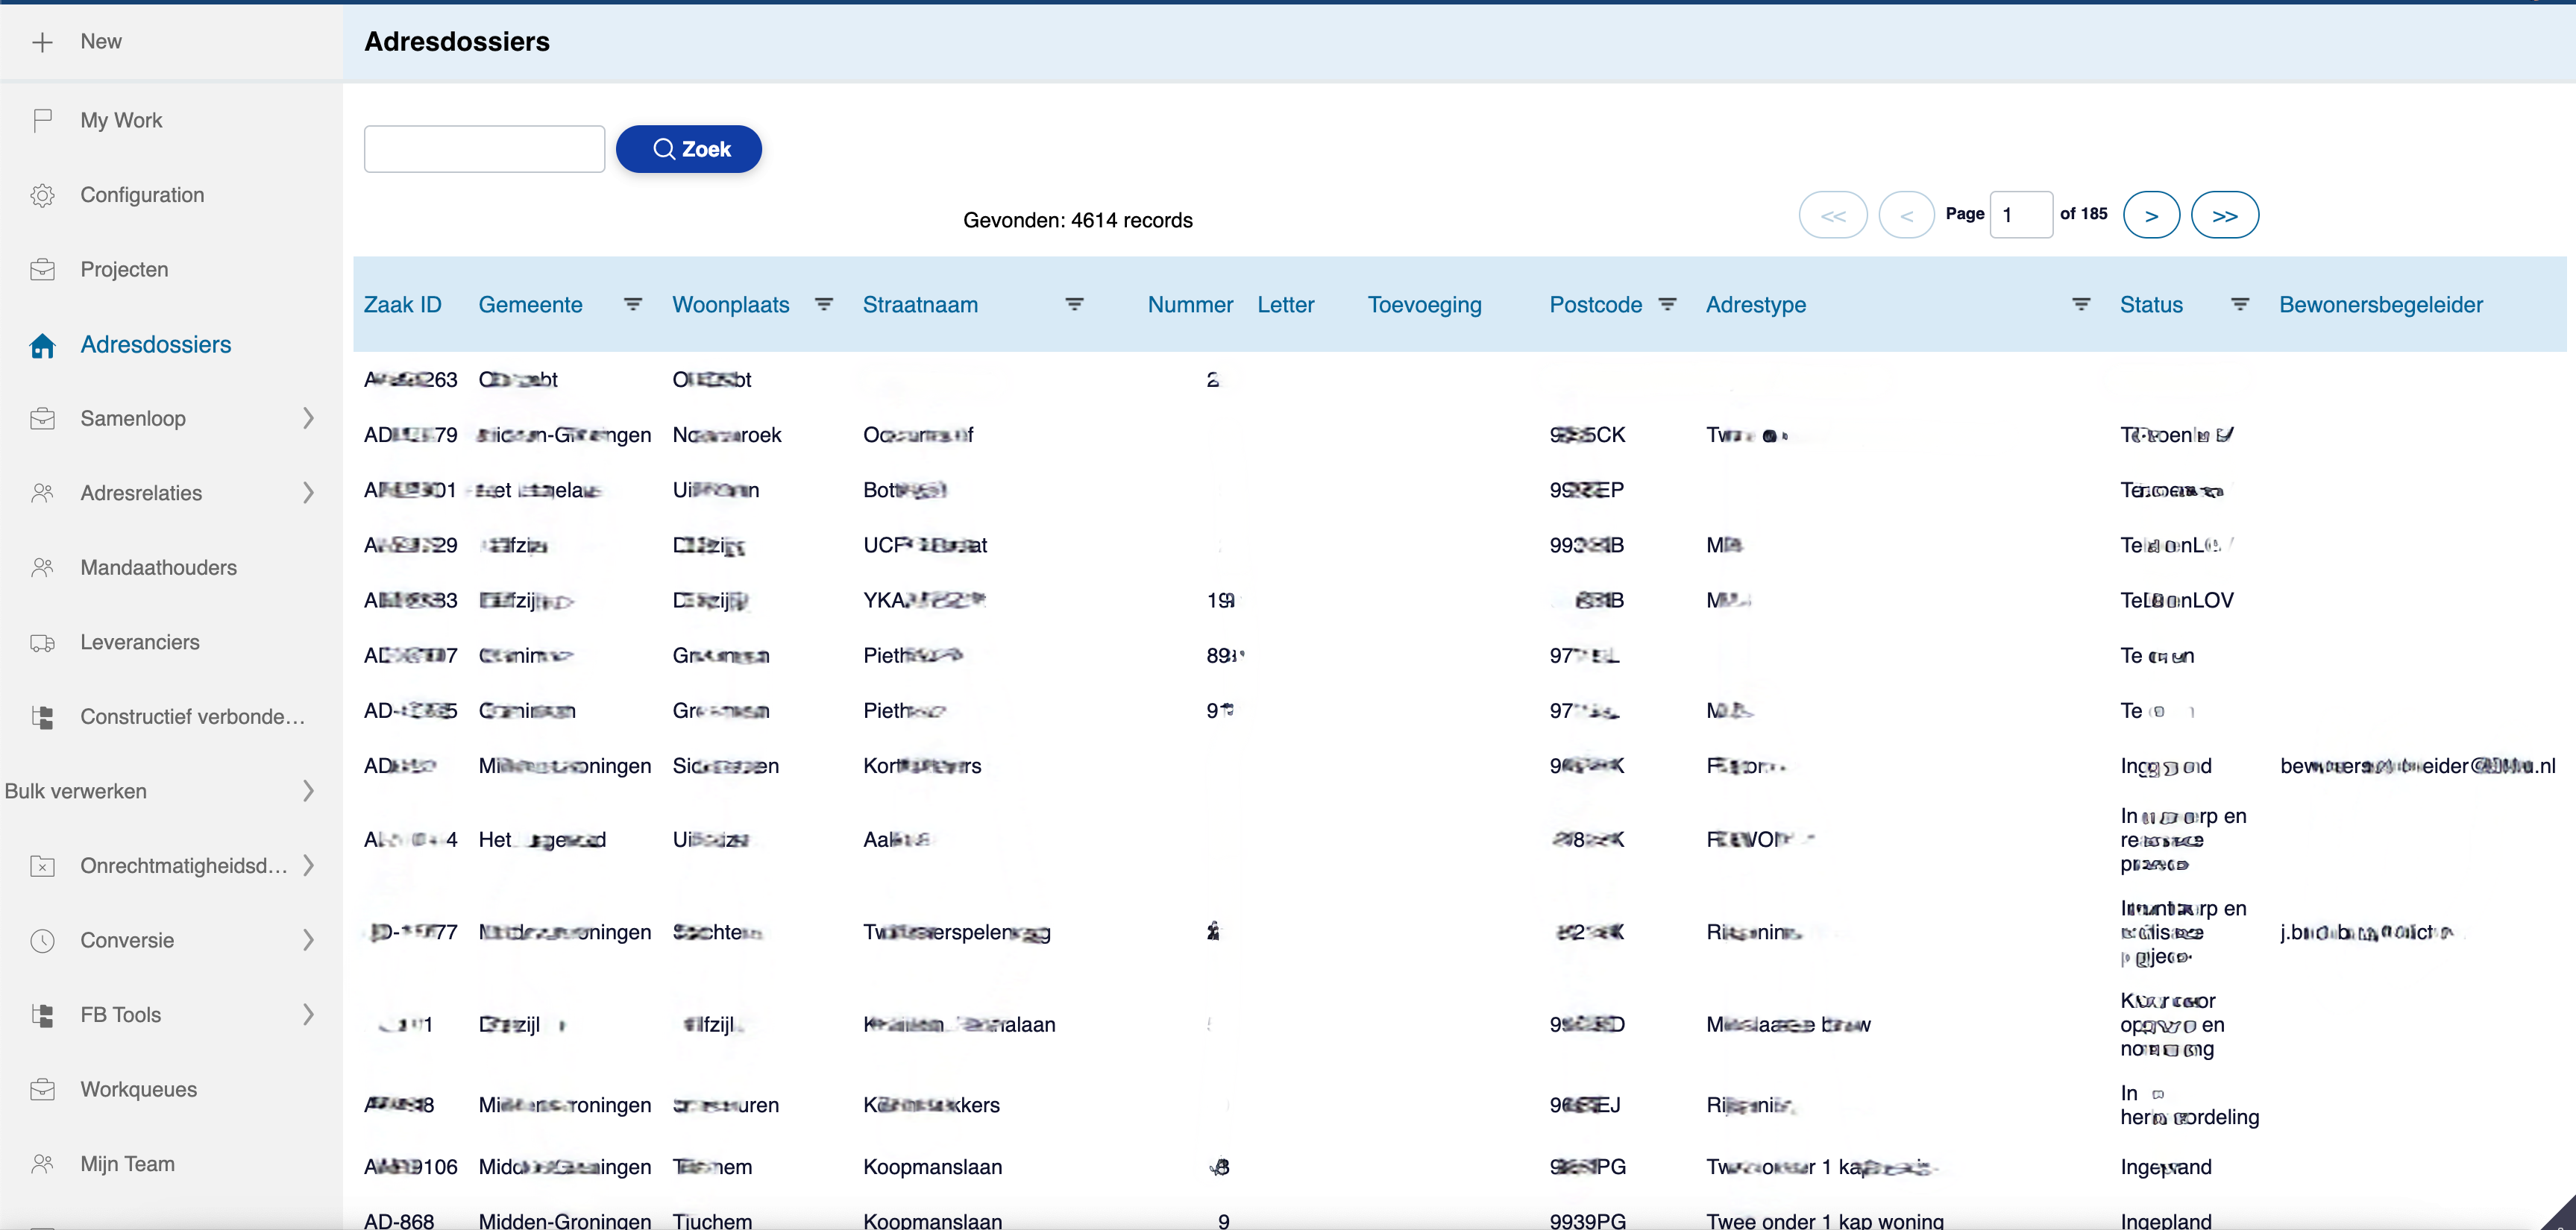Click the Projecten briefcase icon

point(42,270)
